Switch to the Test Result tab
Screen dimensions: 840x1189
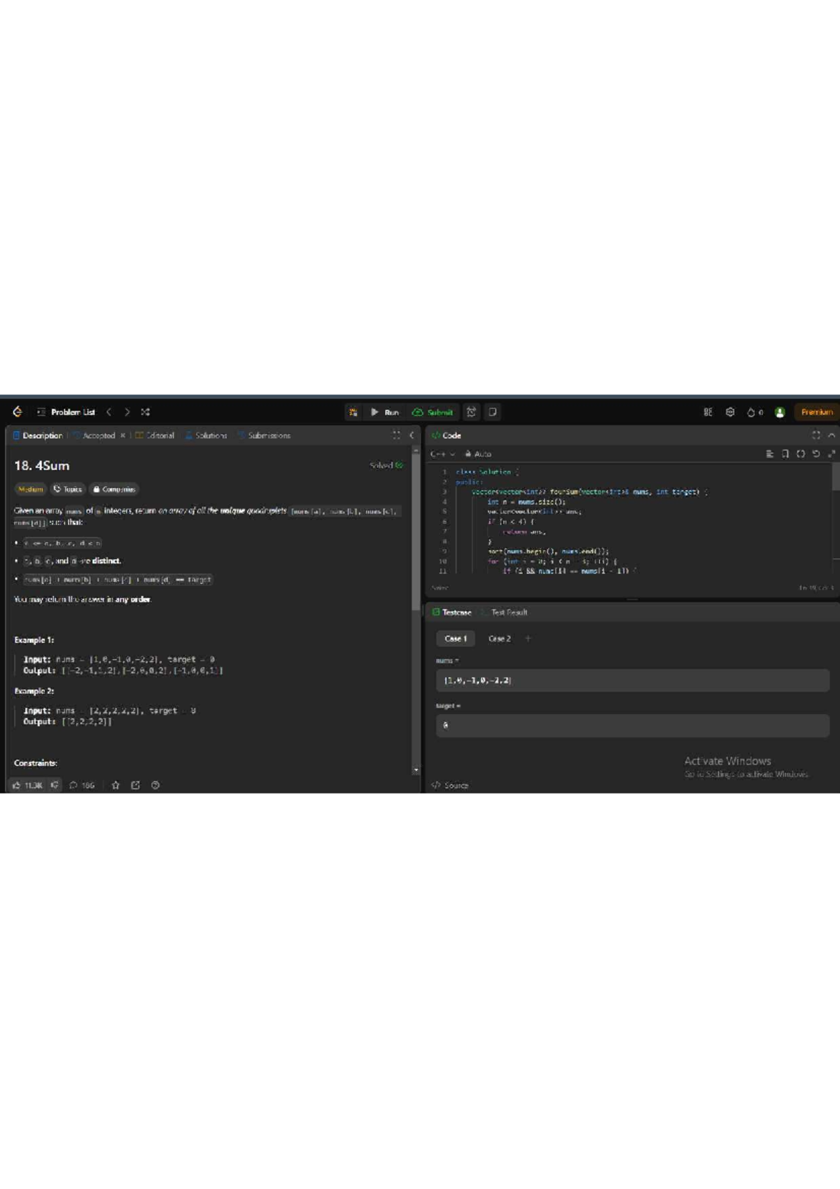[504, 612]
